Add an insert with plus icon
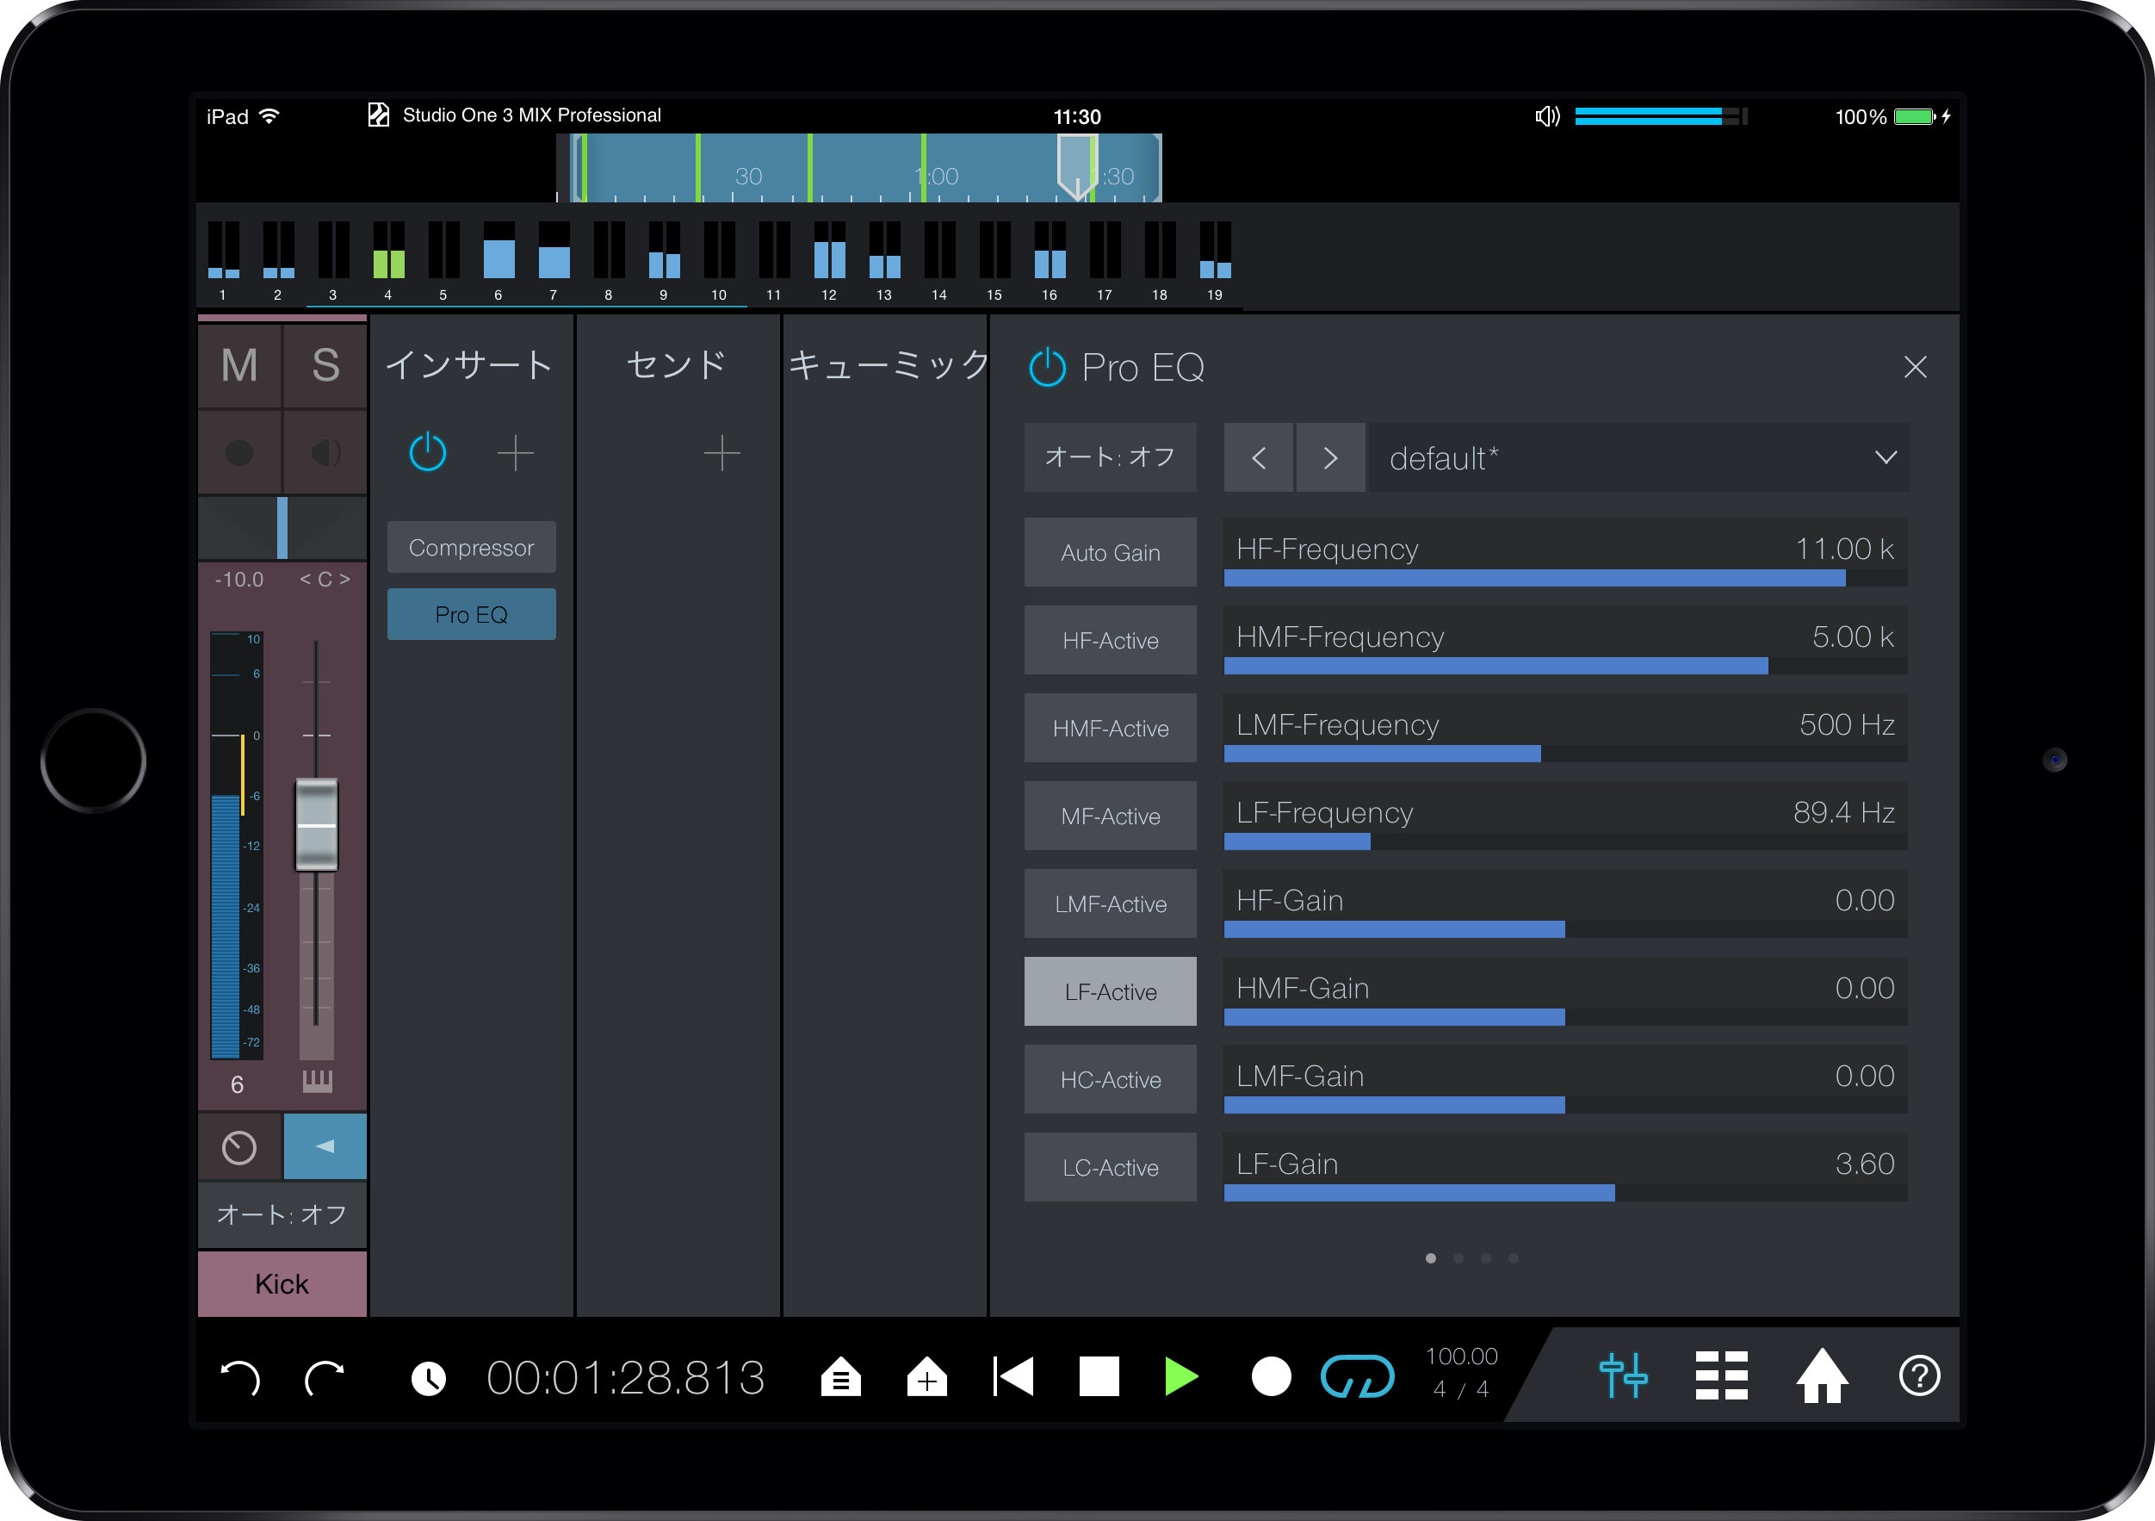Screen dimensions: 2155x1521 (515, 454)
